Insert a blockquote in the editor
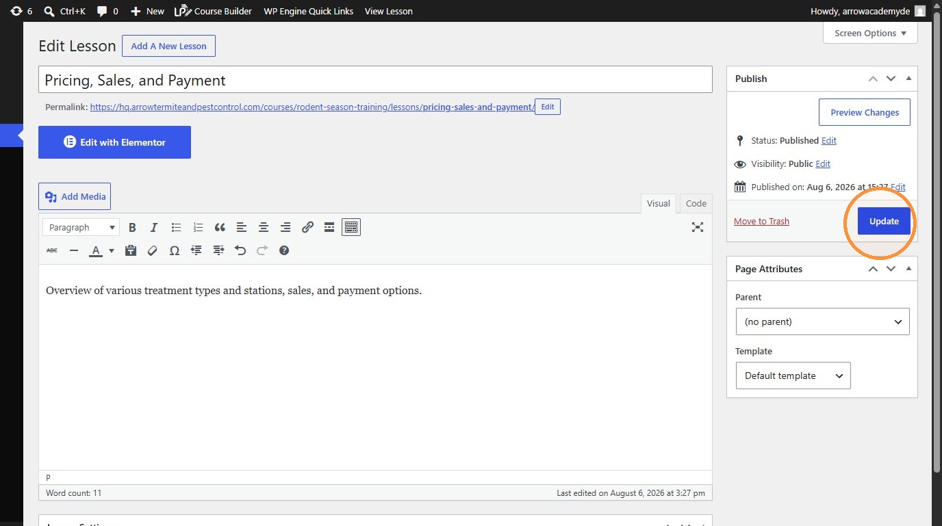This screenshot has height=526, width=942. coord(220,227)
